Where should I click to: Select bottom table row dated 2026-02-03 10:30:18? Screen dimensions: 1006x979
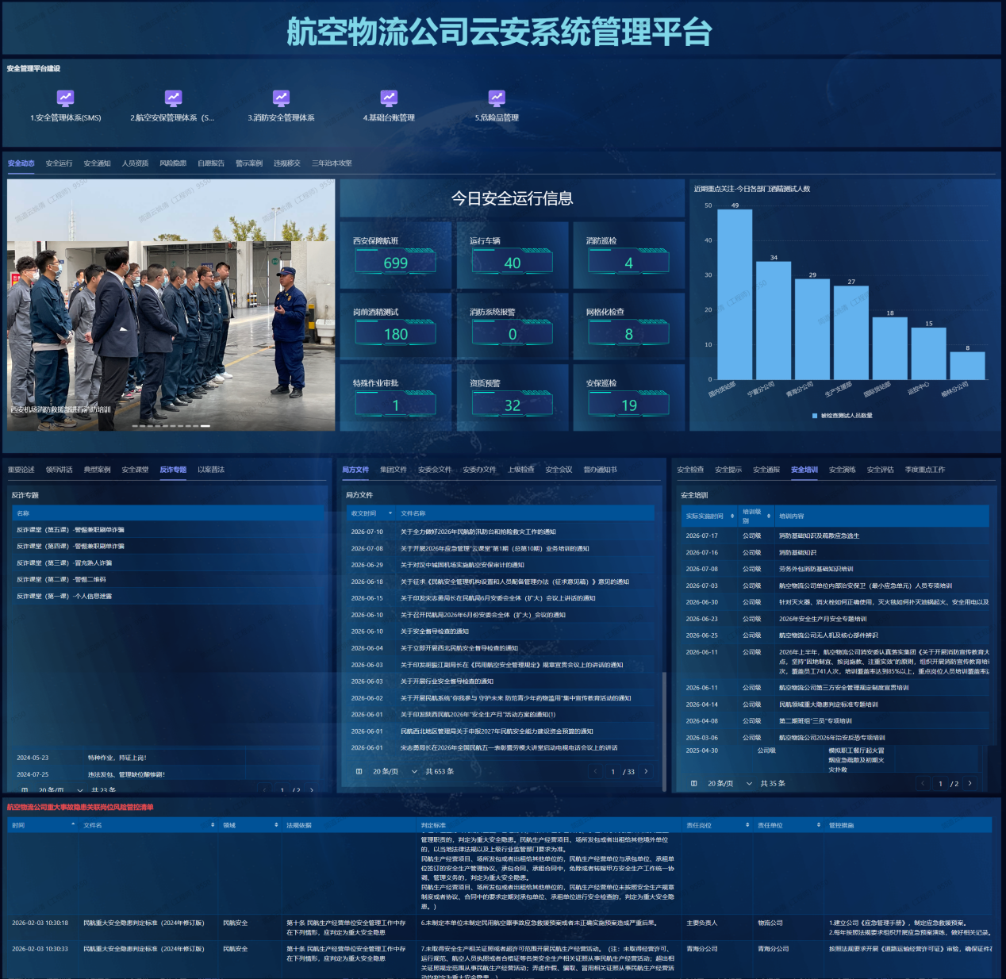[500, 927]
